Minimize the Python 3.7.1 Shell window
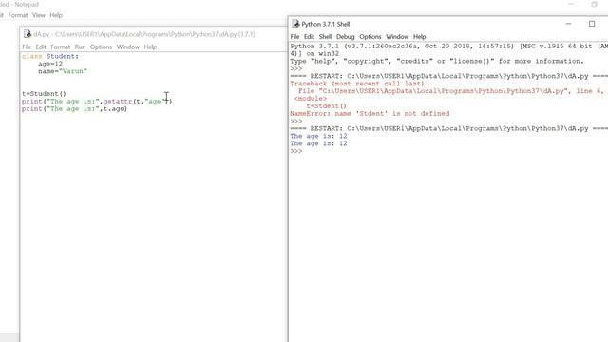This screenshot has width=608, height=342. [568, 24]
